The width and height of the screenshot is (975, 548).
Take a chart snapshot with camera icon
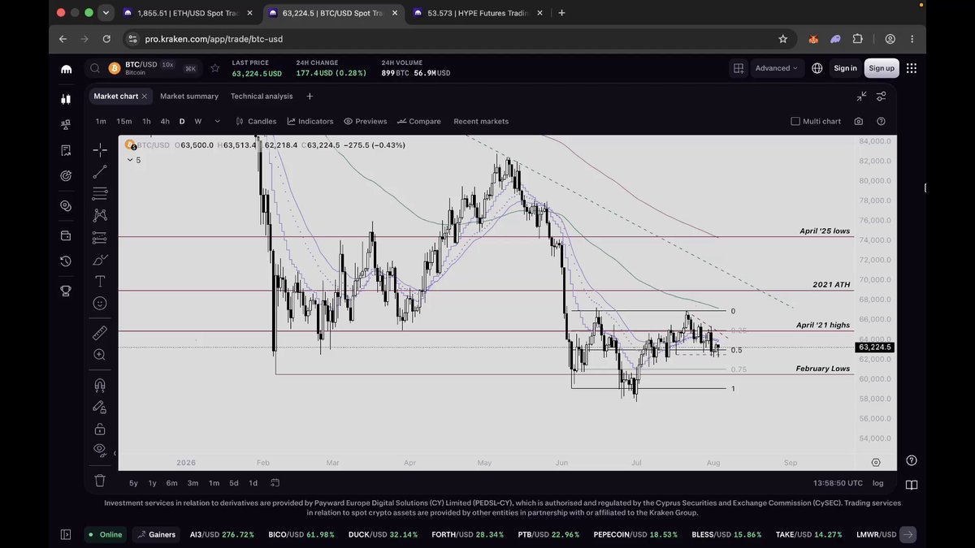[x=859, y=121]
